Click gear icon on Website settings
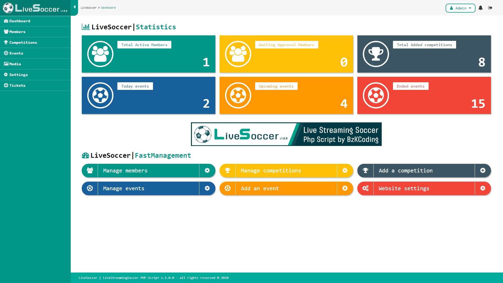This screenshot has height=283, width=503. coord(483,188)
